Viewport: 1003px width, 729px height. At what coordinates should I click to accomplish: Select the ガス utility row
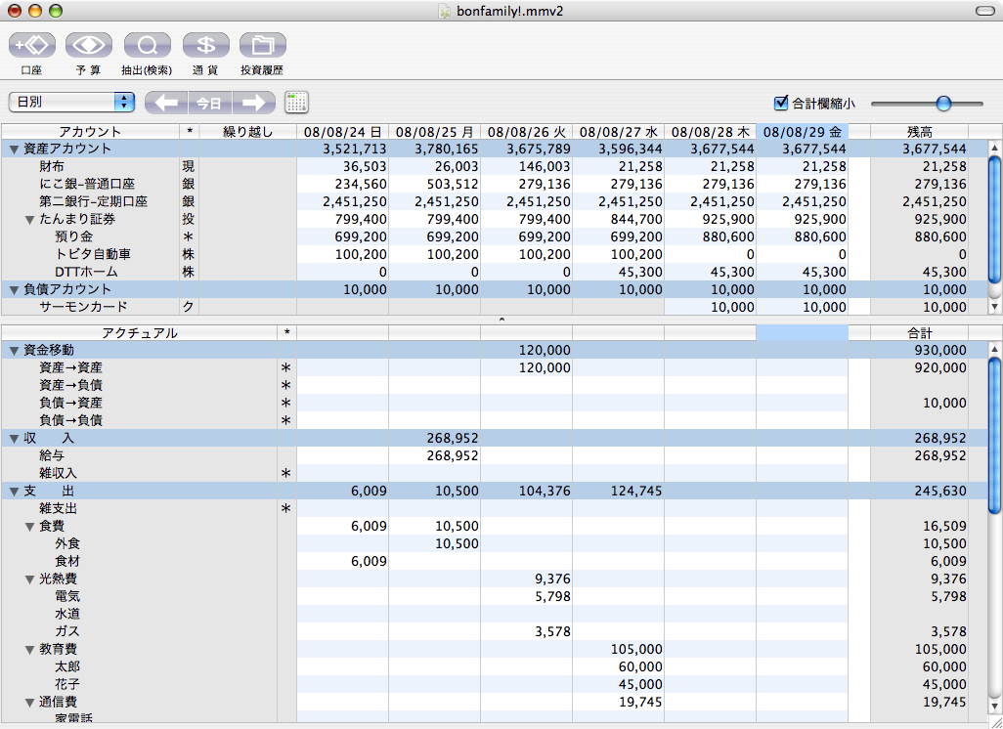pyautogui.click(x=493, y=632)
